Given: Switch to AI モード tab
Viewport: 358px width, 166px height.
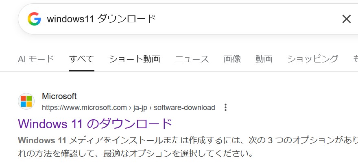Looking at the screenshot, I should tap(36, 59).
